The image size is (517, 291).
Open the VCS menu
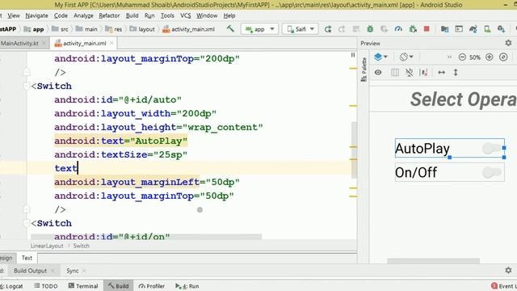point(185,15)
